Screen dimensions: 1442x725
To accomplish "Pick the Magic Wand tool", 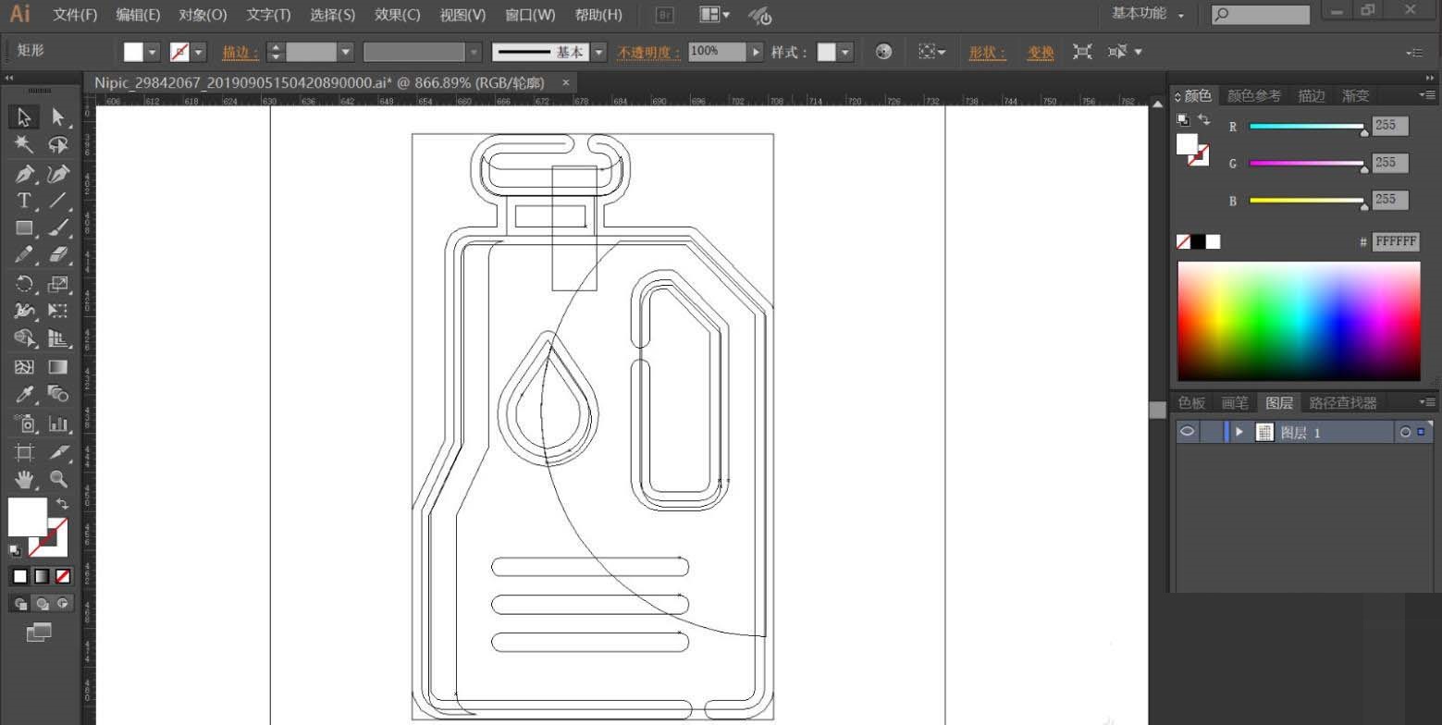I will tap(24, 145).
